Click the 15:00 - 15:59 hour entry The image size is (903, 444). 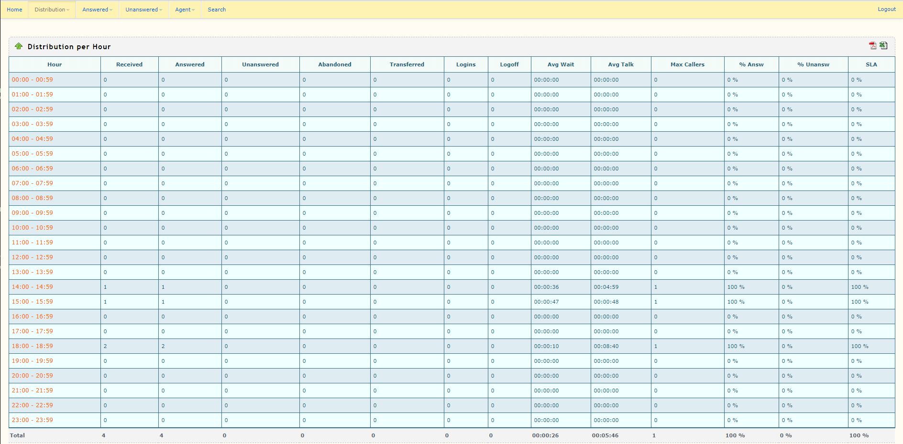click(33, 302)
